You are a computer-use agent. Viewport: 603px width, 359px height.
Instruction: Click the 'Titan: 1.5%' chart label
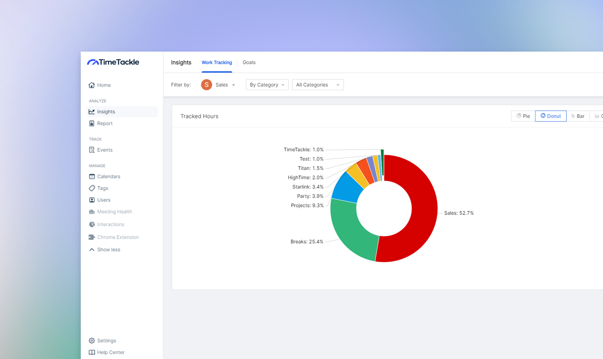click(x=310, y=168)
